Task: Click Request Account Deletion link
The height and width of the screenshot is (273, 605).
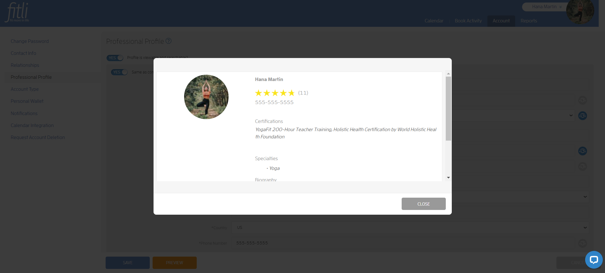Action: pyautogui.click(x=38, y=137)
